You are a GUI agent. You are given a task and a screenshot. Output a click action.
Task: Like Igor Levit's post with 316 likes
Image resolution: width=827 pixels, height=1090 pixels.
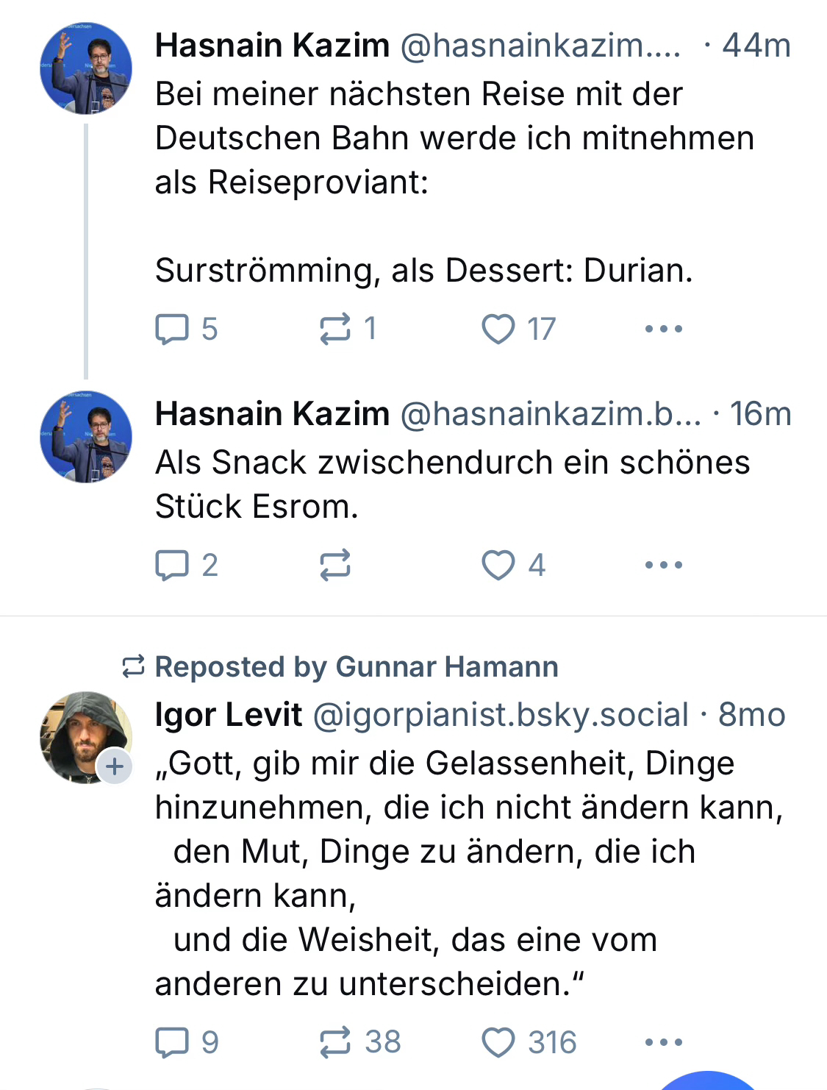498,1042
